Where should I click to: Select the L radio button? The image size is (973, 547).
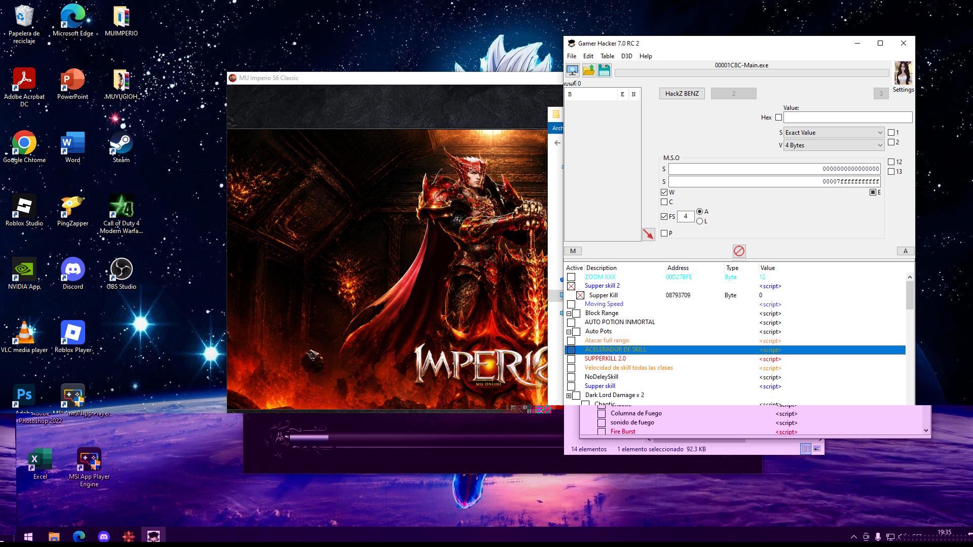pyautogui.click(x=699, y=221)
